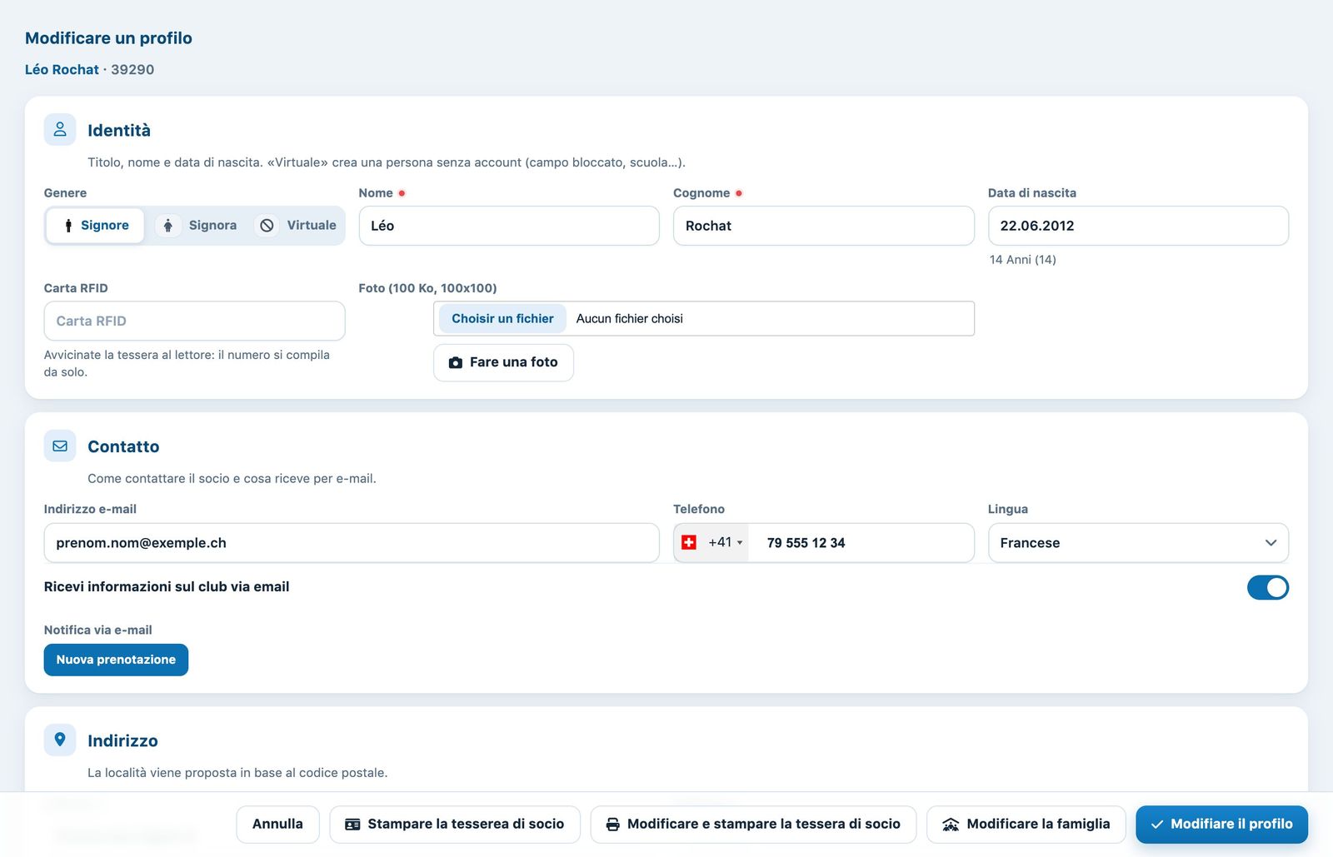The image size is (1333, 857).
Task: Disable Ricevi informazioni sul club via email
Action: click(x=1268, y=588)
